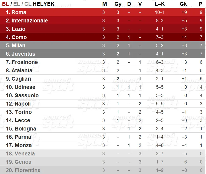Select the Venezia team row

point(103,153)
